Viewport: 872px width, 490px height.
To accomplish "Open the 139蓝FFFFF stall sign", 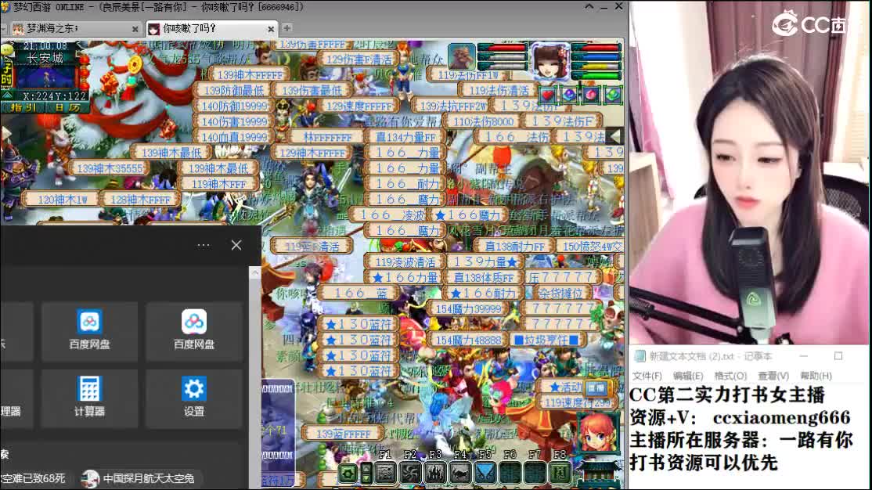I will (x=343, y=433).
